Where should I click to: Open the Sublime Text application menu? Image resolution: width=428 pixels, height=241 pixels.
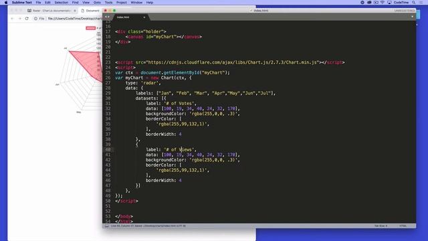22,3
